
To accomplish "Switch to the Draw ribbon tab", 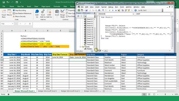I will (x=36, y=6).
